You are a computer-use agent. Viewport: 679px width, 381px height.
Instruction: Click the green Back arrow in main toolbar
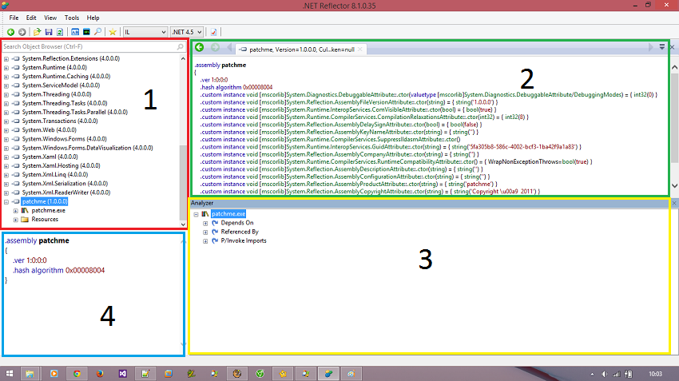click(11, 32)
